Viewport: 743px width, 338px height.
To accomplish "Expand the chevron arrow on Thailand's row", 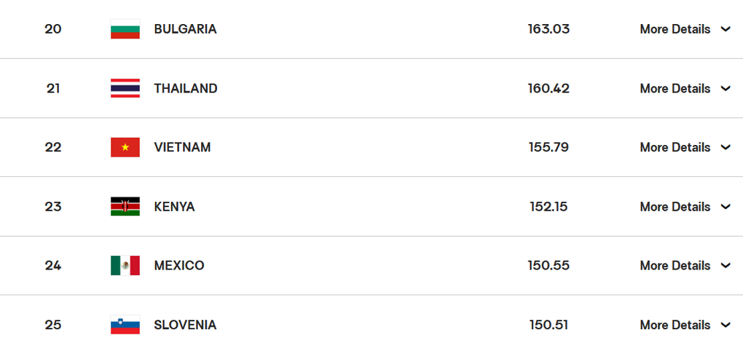I will click(726, 88).
